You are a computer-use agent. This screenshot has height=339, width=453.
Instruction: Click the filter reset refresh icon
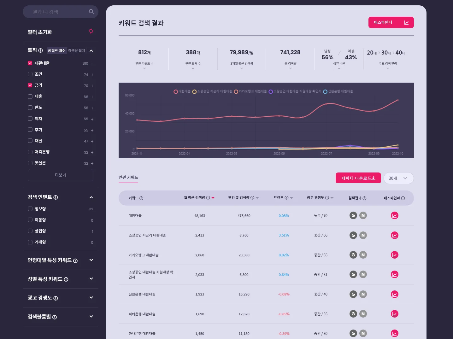pyautogui.click(x=91, y=31)
